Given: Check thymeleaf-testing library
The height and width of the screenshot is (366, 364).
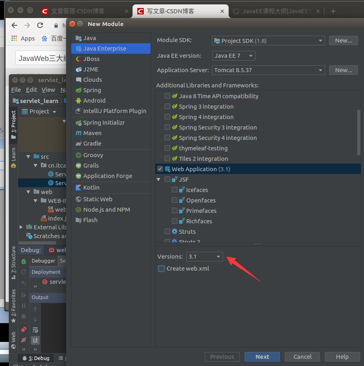Looking at the screenshot, I should point(167,148).
